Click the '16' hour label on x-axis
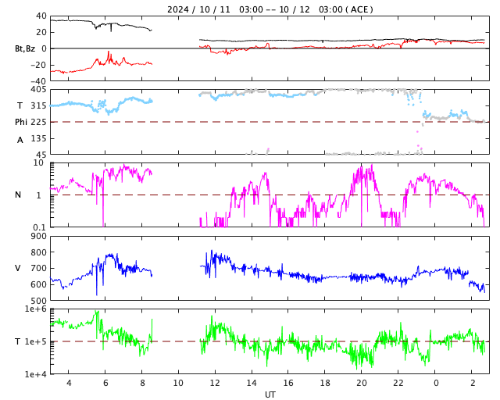 click(288, 383)
